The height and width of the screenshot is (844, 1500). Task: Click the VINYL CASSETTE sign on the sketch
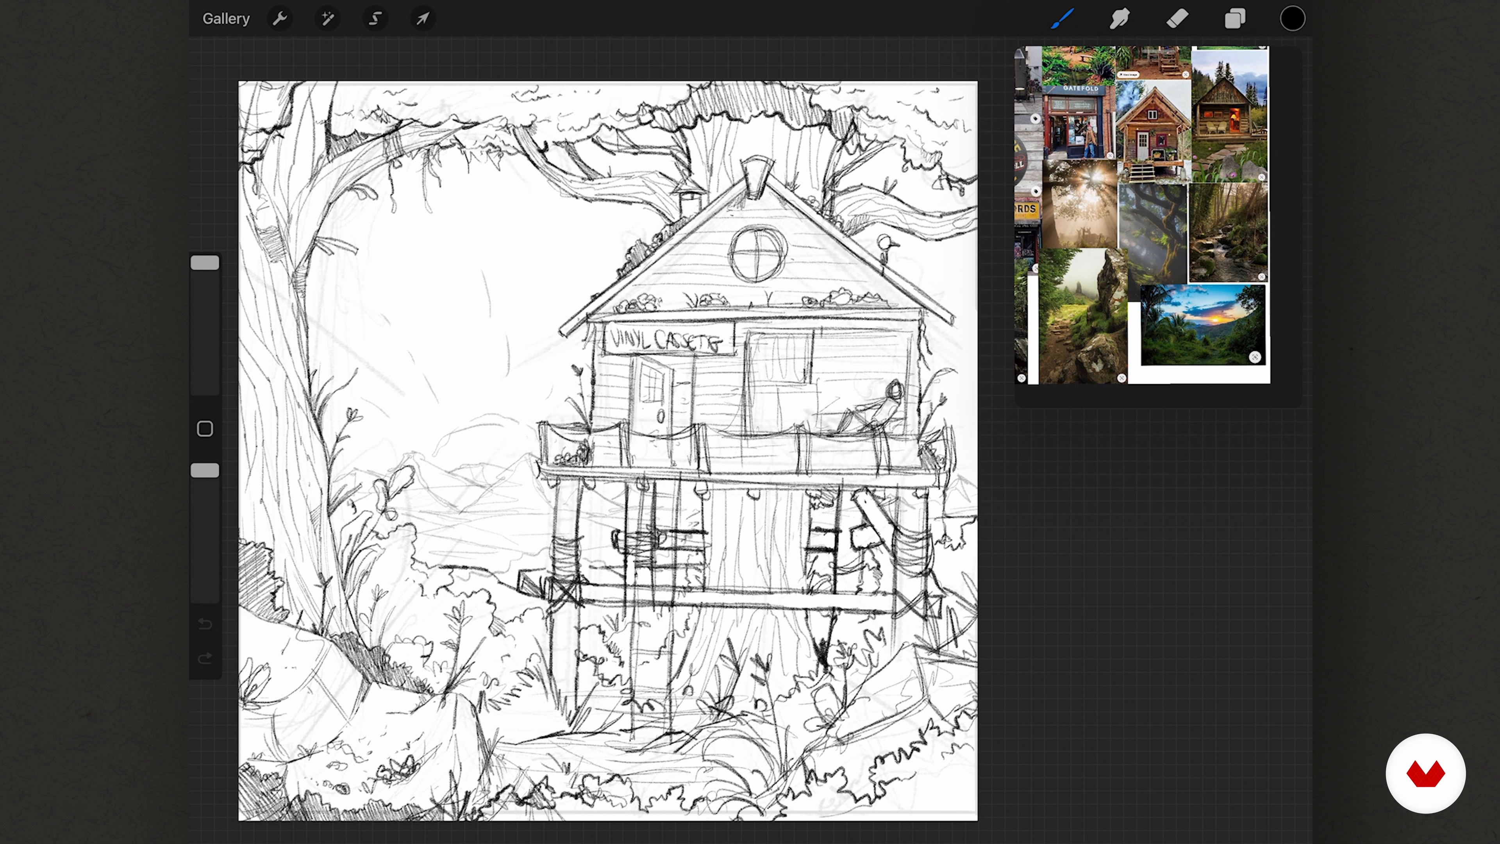click(668, 340)
